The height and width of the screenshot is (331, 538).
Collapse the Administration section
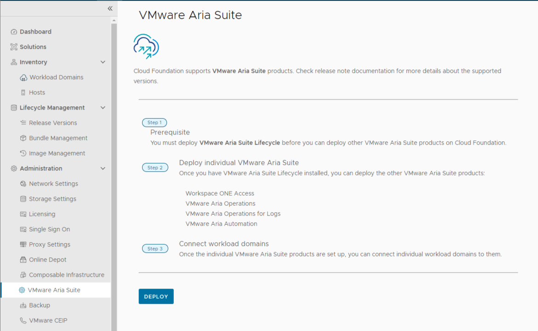click(x=103, y=168)
